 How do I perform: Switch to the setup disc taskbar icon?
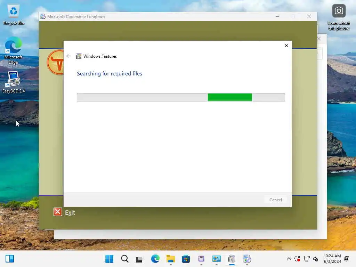click(x=247, y=259)
